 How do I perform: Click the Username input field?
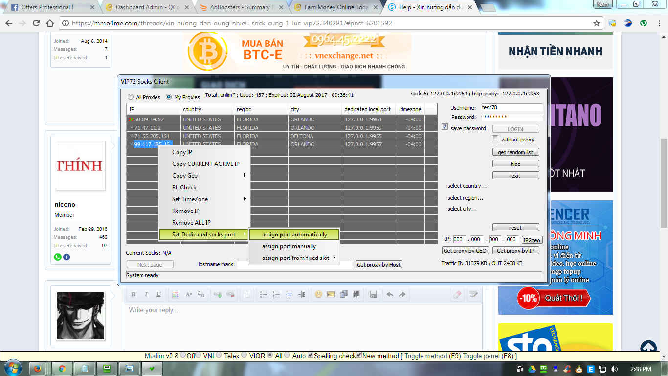tap(512, 107)
